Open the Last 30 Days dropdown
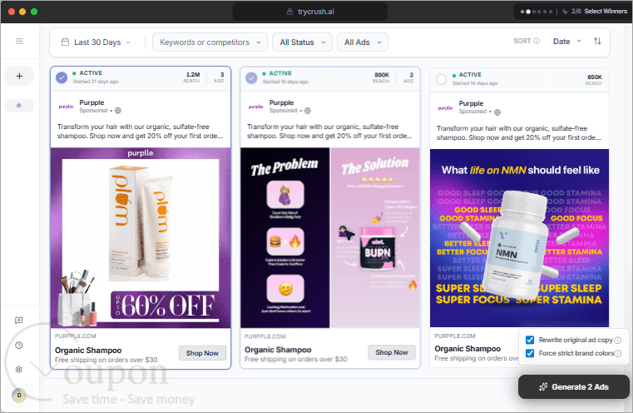This screenshot has height=413, width=633. click(96, 42)
